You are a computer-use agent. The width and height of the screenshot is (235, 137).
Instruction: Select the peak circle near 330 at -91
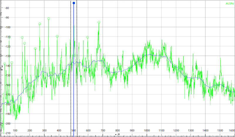coord(49,19)
